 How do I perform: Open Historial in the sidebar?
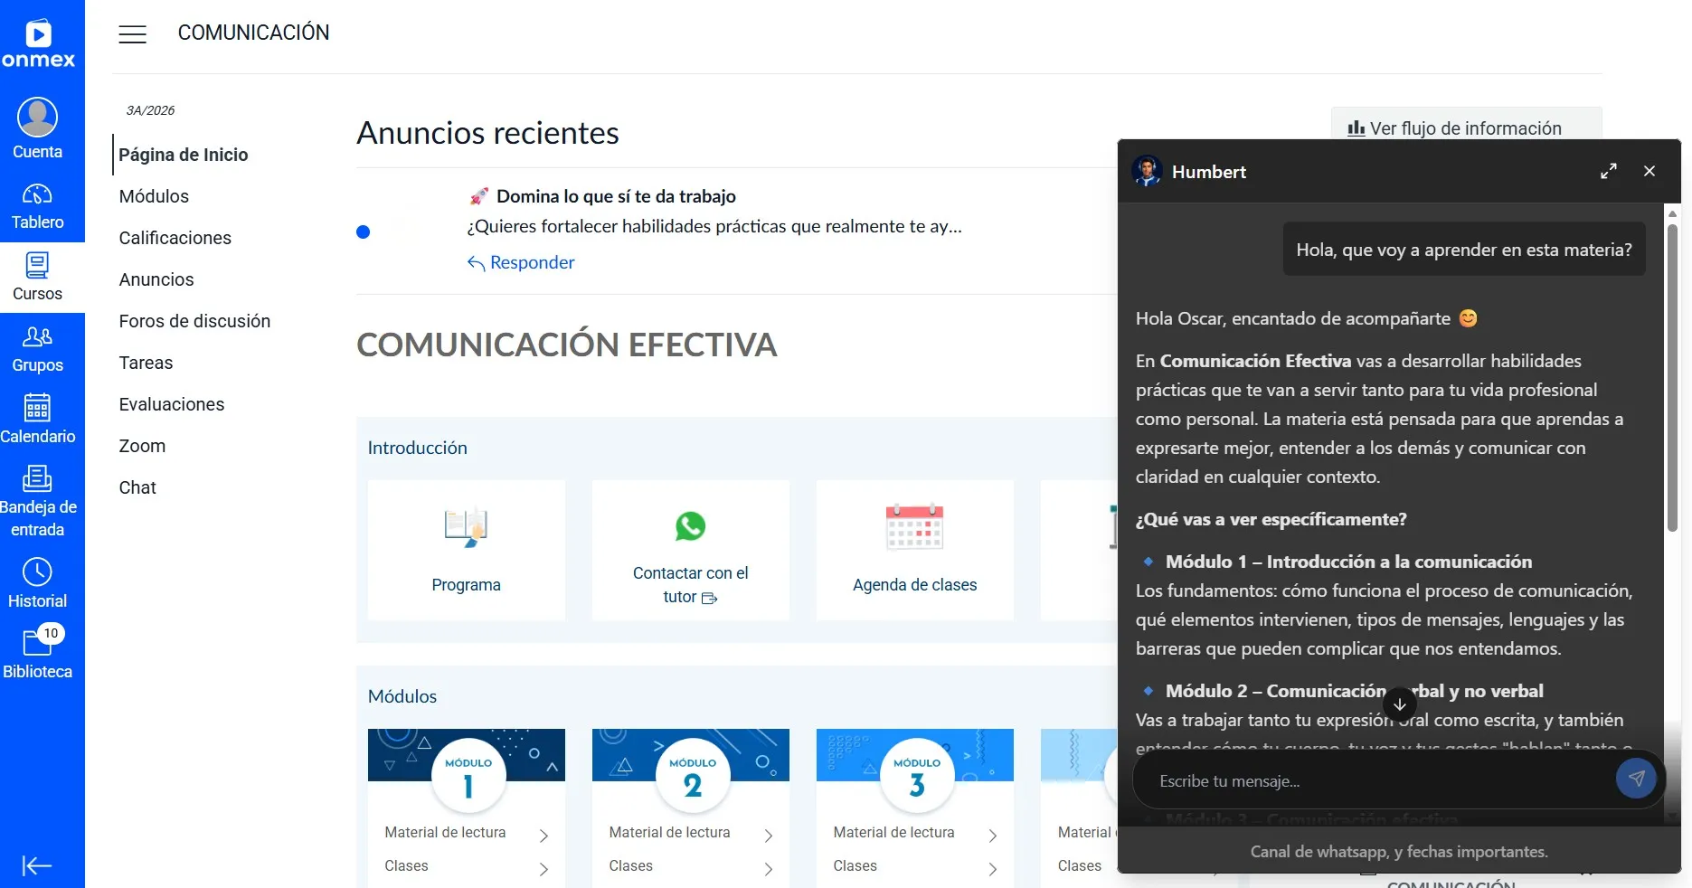point(37,583)
